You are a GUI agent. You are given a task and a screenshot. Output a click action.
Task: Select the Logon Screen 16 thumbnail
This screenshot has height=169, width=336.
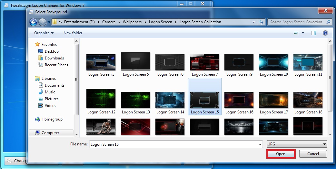click(239, 100)
